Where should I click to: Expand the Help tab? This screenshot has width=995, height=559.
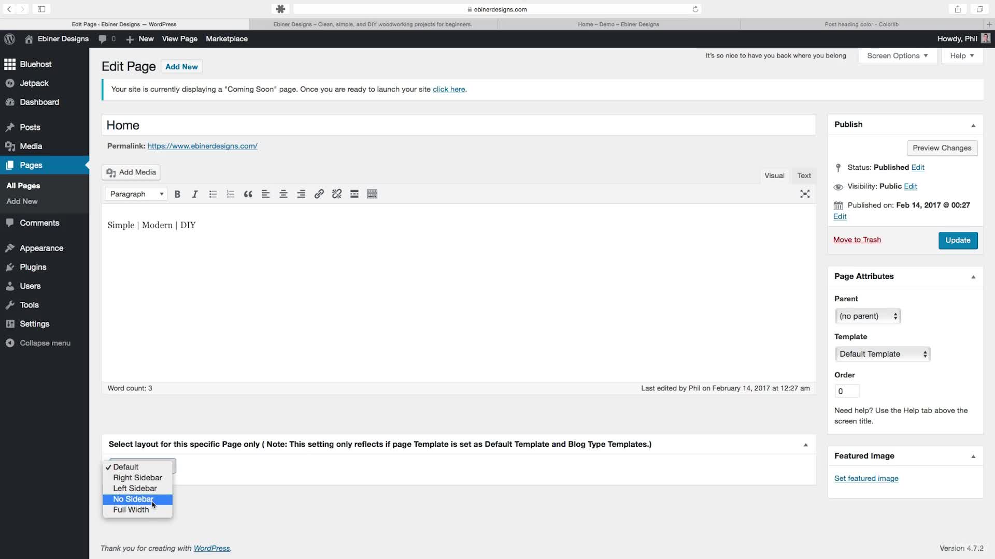[x=962, y=56]
